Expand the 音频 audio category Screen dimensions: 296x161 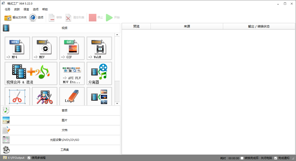click(x=65, y=110)
